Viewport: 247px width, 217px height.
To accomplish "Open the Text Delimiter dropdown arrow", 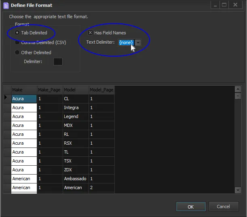I will coord(138,42).
